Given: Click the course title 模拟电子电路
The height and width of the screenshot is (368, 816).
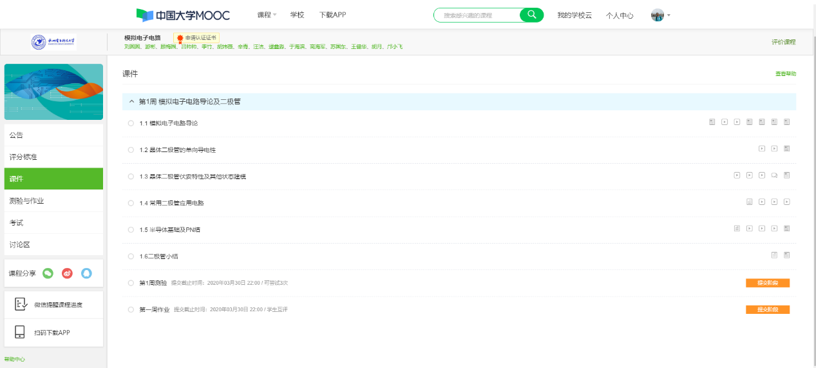Looking at the screenshot, I should tap(142, 38).
